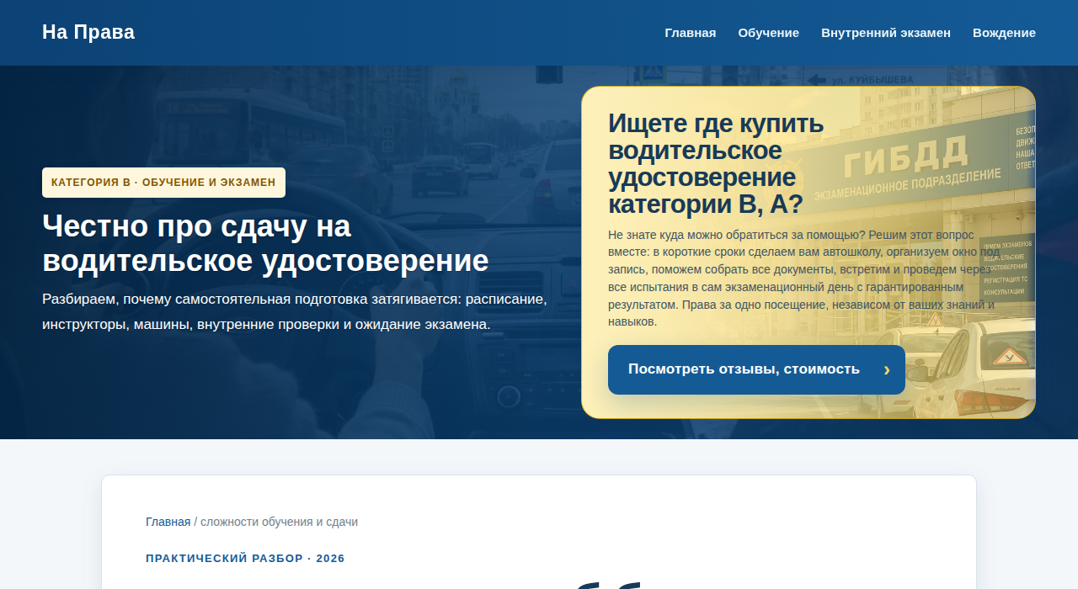This screenshot has width=1078, height=589.
Task: Go to Внутренний экзамен page
Action: (x=886, y=33)
